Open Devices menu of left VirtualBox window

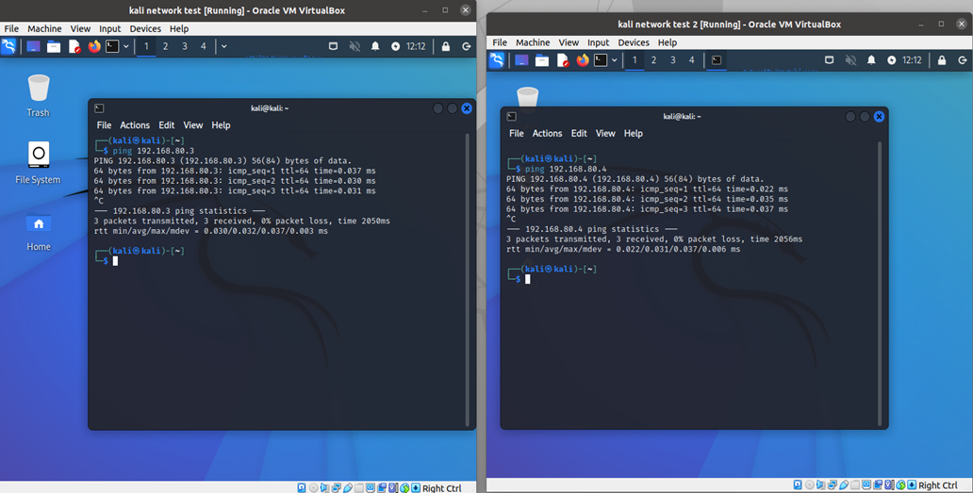pyautogui.click(x=145, y=29)
